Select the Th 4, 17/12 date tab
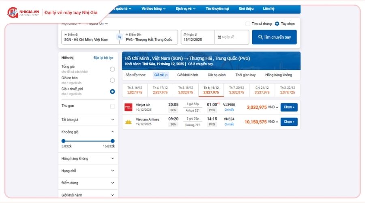Image resolution: width=365 pixels, height=203 pixels. point(160,90)
